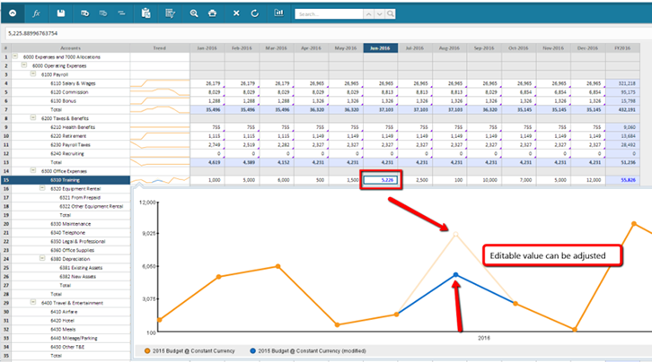Click the collapse-up arrow icon at the top left
Screen dimensions: 652x362
point(12,13)
